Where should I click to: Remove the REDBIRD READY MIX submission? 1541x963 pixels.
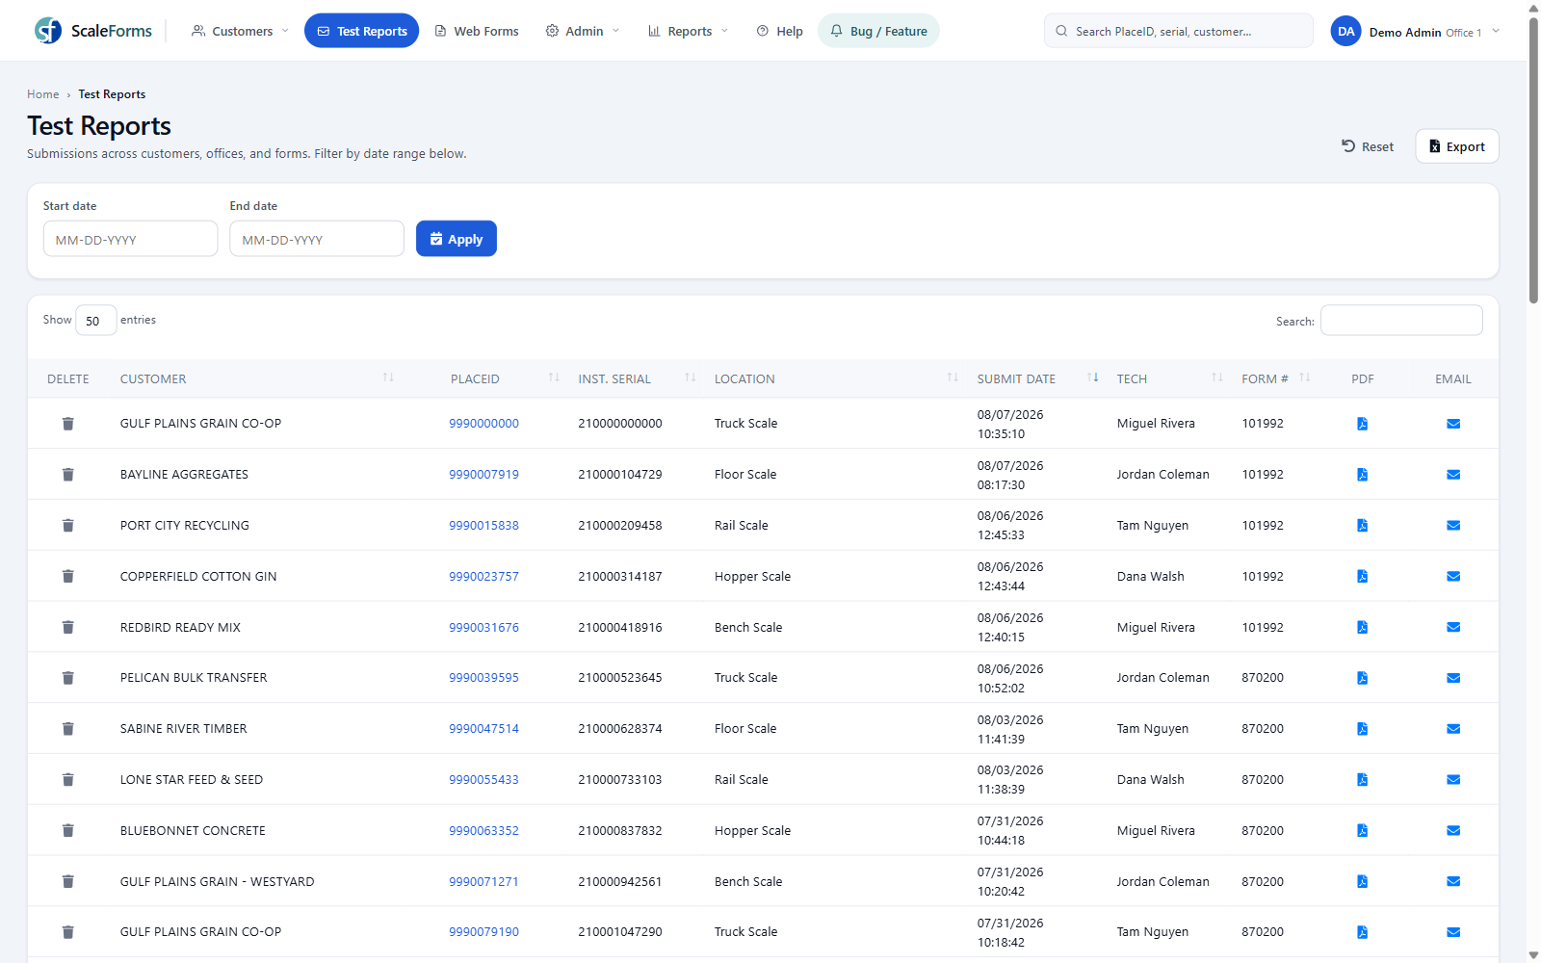coord(68,628)
